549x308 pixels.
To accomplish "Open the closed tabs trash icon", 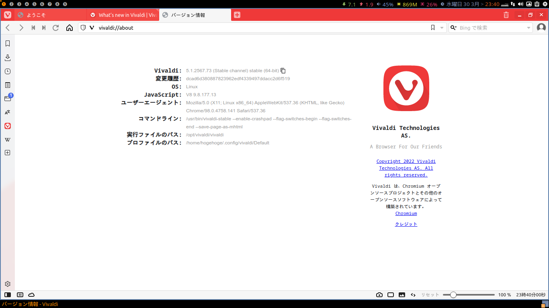I will [x=506, y=15].
